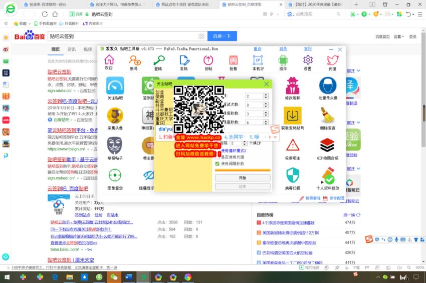Click the 换一换 hot list refresh
The width and height of the screenshot is (426, 283).
coord(351,215)
